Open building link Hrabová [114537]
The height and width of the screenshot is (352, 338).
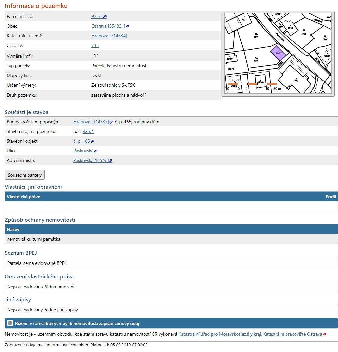coord(91,122)
